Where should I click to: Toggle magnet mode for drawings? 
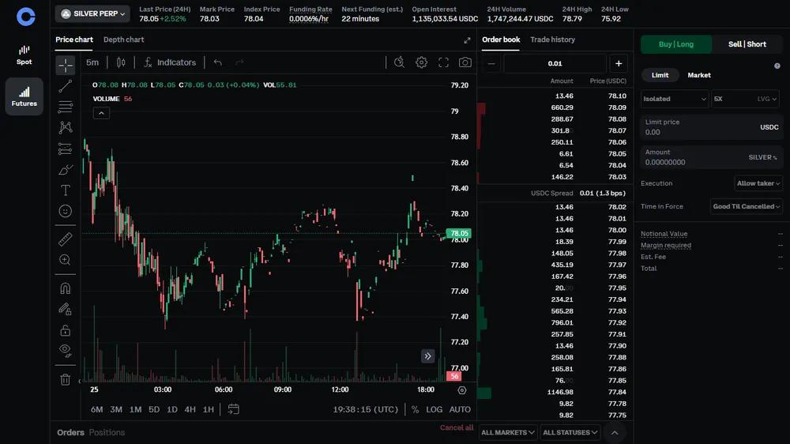[x=66, y=288]
